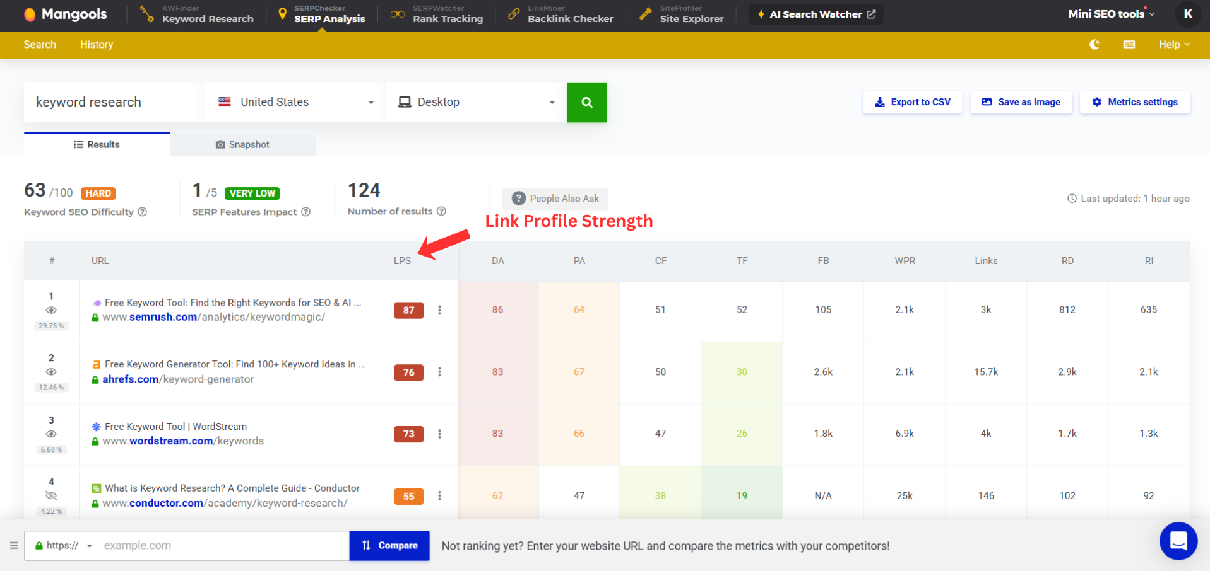Click the Mangools logo
Screen dimensions: 1210x571
point(65,14)
